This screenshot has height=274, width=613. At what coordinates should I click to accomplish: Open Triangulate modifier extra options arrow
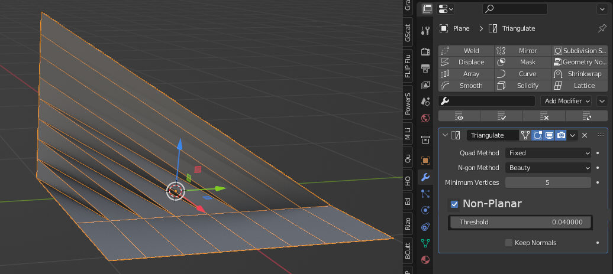572,135
